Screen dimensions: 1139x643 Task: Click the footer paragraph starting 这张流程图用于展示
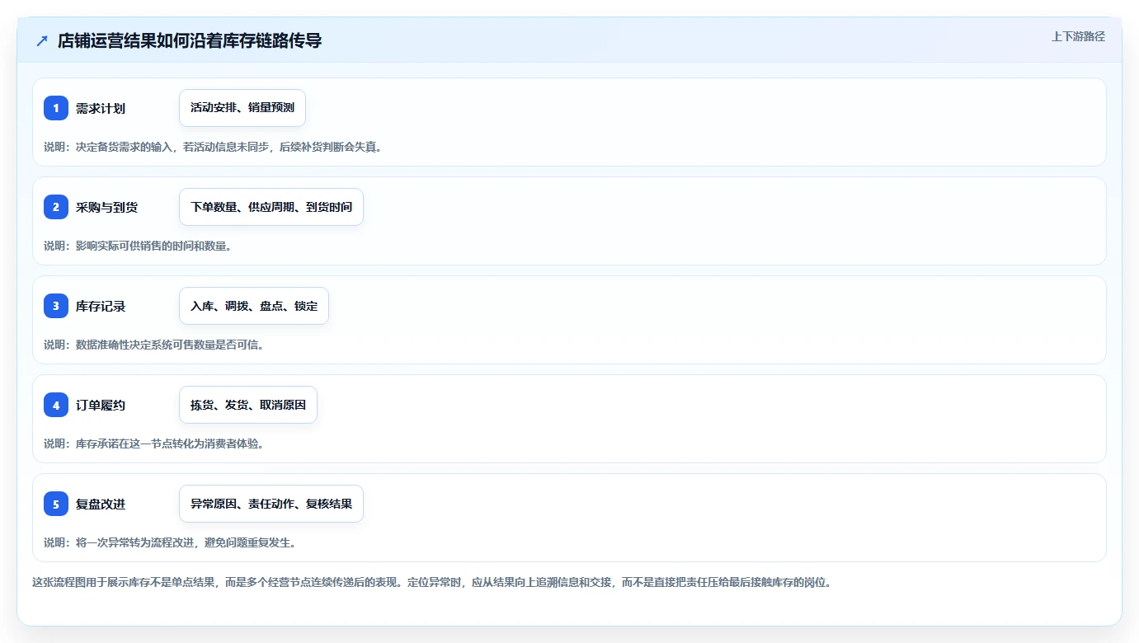[x=435, y=582]
